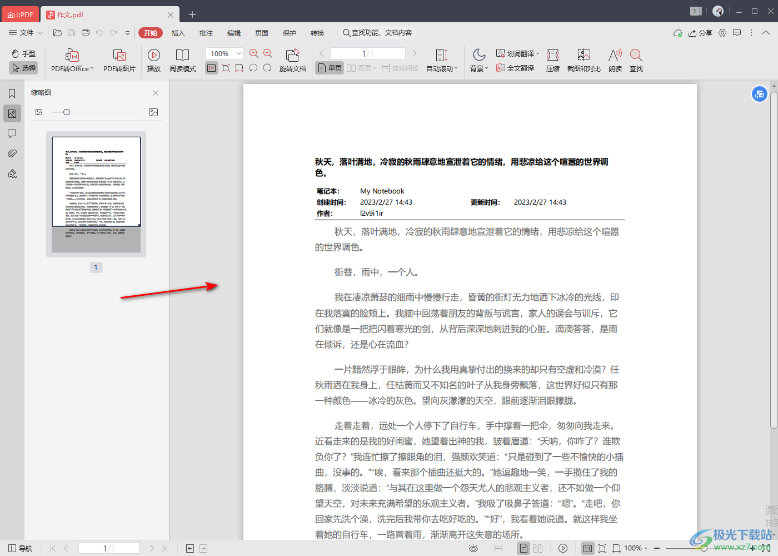
Task: Click status bar play button
Action: (x=563, y=548)
